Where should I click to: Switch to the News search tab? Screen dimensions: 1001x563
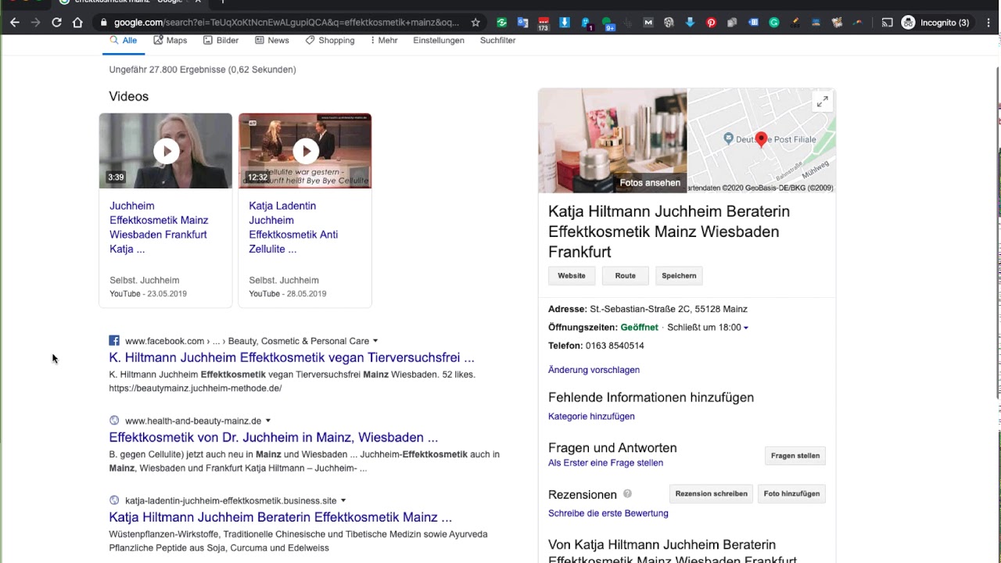click(271, 41)
